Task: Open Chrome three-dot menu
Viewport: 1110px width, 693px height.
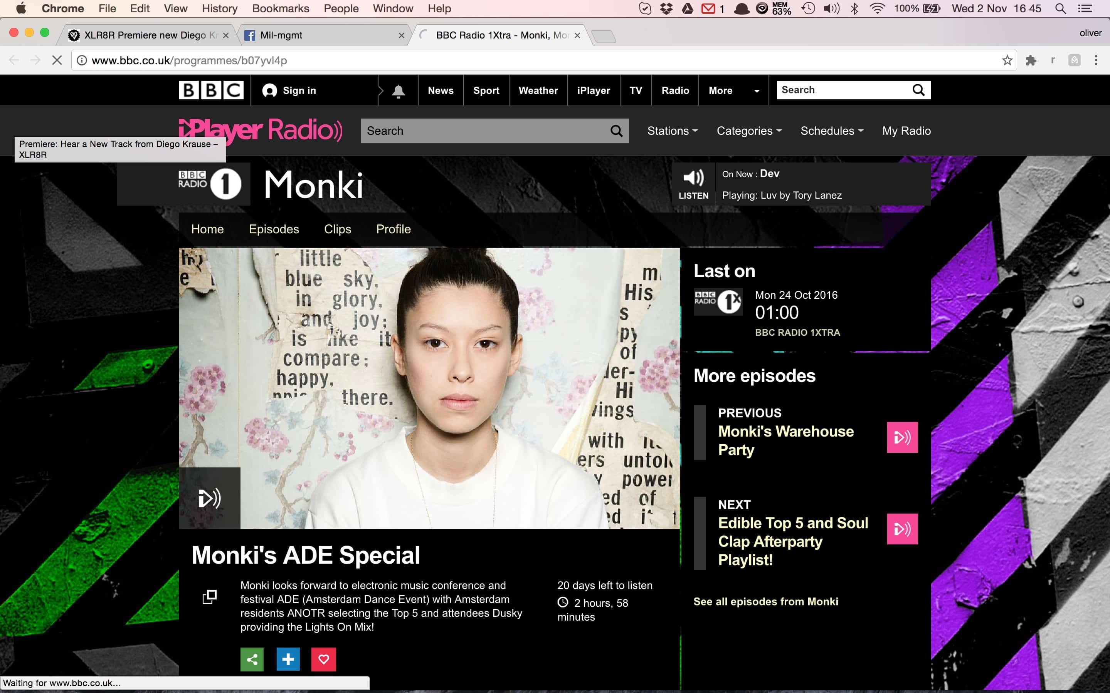Action: pos(1096,60)
